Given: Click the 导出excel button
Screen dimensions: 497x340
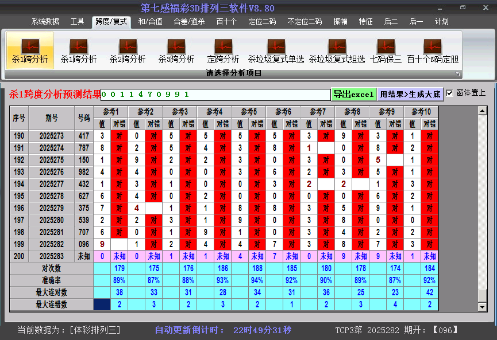Looking at the screenshot, I should coord(353,94).
